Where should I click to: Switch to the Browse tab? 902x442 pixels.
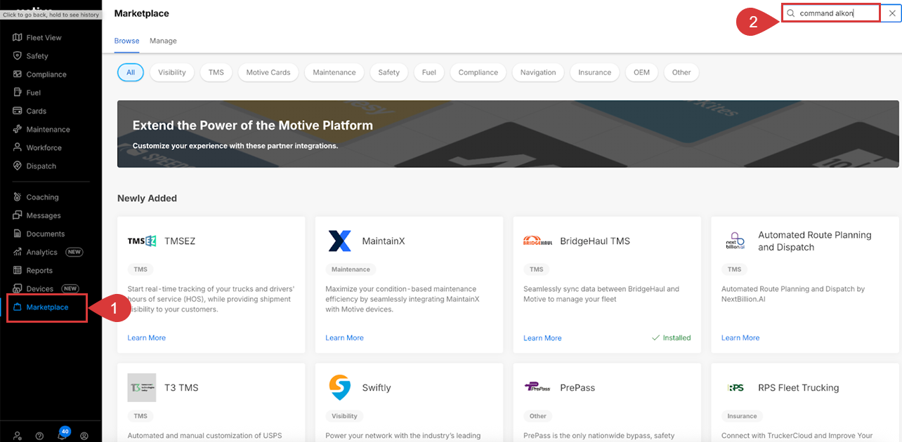pyautogui.click(x=126, y=41)
